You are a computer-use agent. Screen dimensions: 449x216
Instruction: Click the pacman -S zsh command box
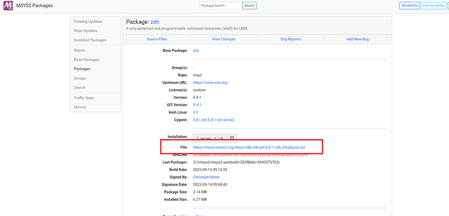point(210,138)
